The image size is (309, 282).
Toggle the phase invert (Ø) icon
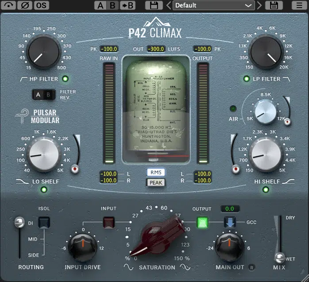pyautogui.click(x=25, y=5)
